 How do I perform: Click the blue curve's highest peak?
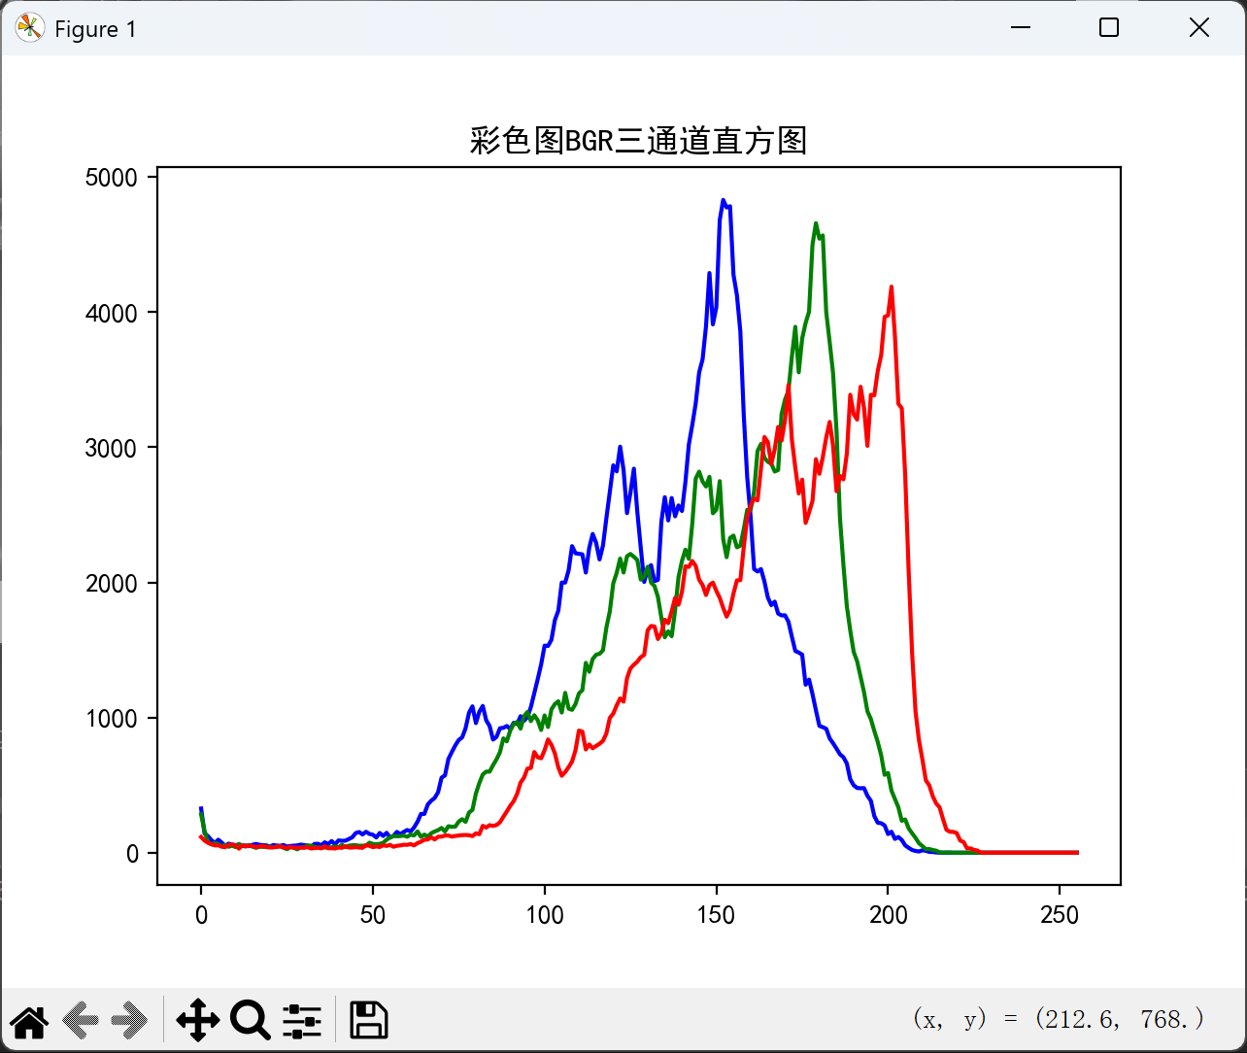pos(724,200)
